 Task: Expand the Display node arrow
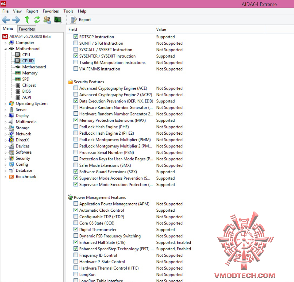[x=5, y=116]
